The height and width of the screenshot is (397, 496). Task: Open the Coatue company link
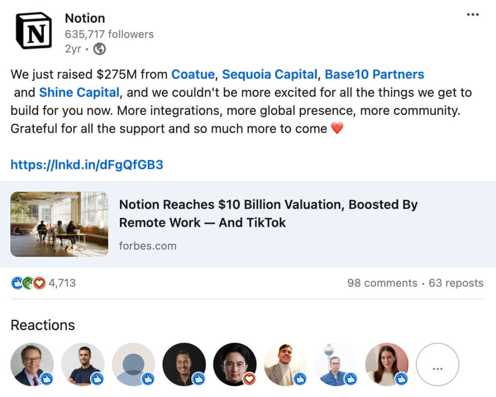193,74
